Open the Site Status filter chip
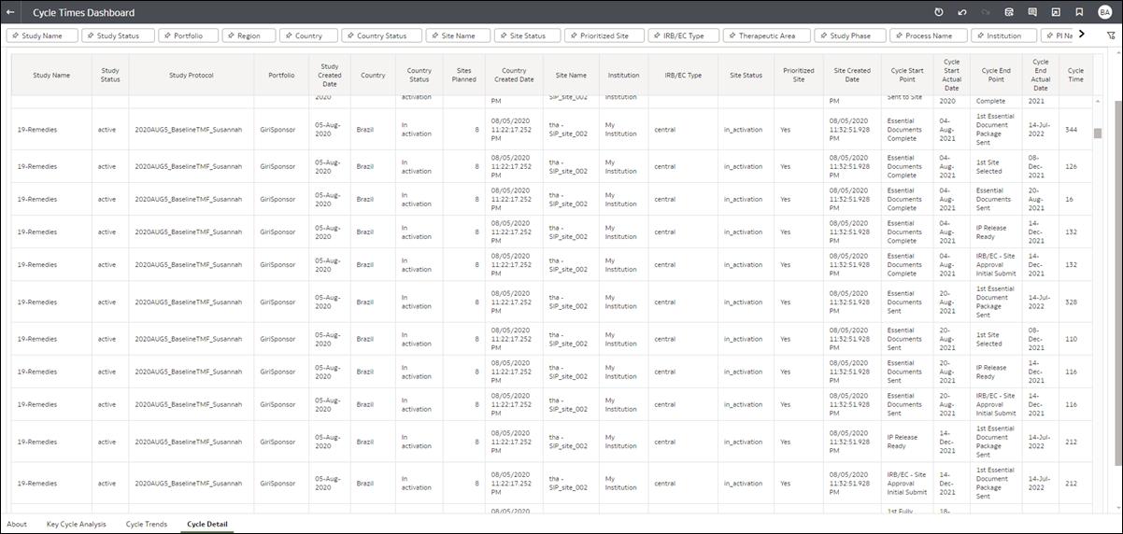The width and height of the screenshot is (1123, 534). click(527, 35)
